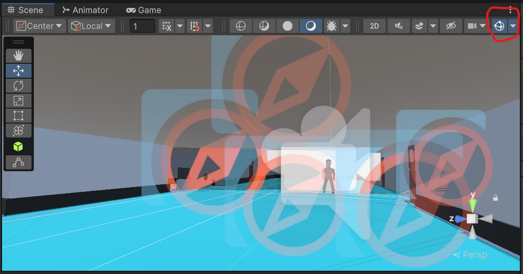523x274 pixels.
Task: Open the debug draw mode dropdown arrow
Action: pyautogui.click(x=345, y=26)
